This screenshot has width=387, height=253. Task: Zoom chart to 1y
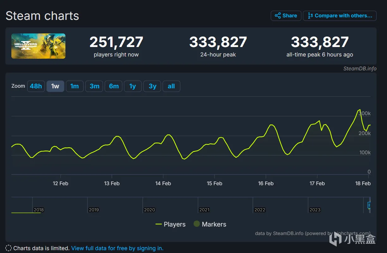click(133, 86)
